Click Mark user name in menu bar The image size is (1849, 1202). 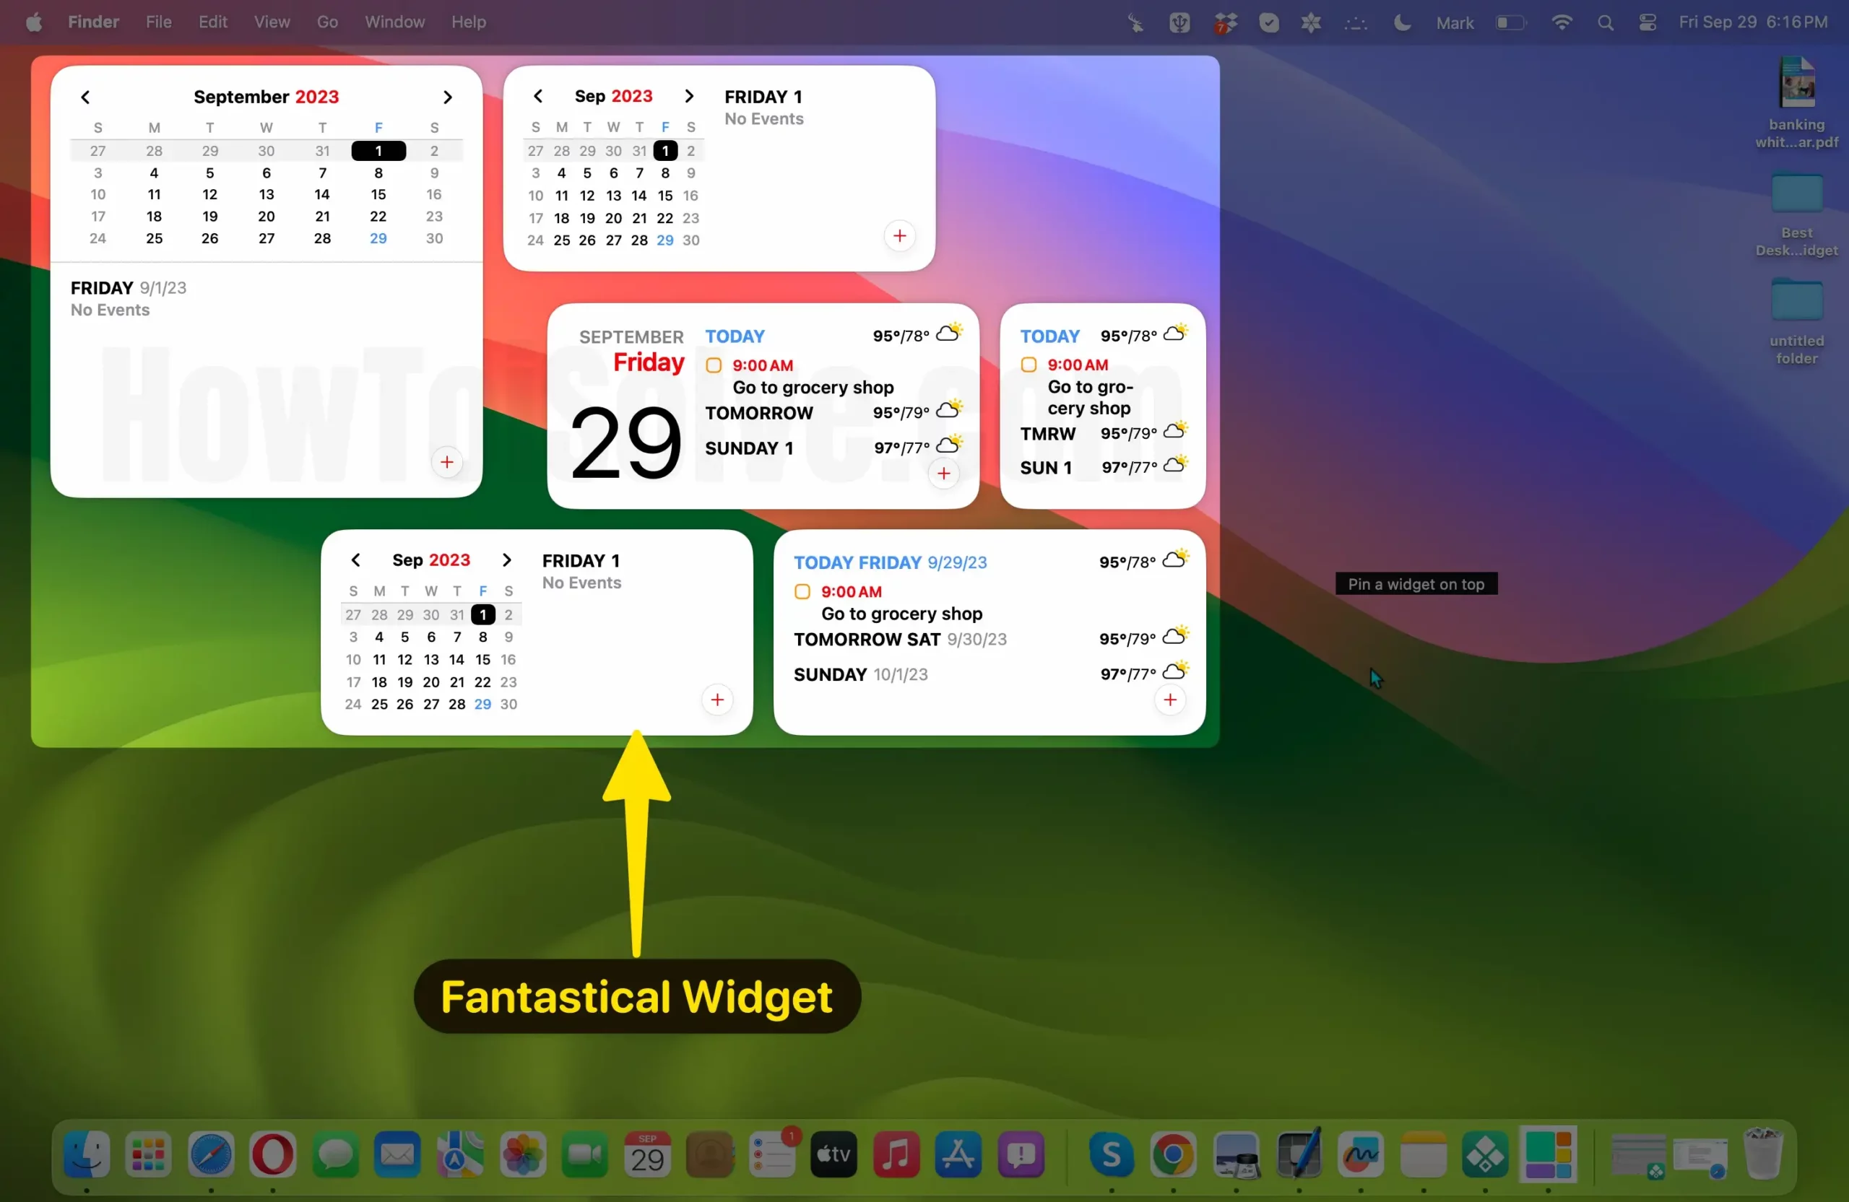coord(1455,22)
